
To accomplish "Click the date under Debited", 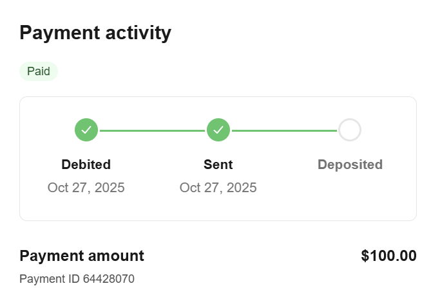I will point(86,188).
